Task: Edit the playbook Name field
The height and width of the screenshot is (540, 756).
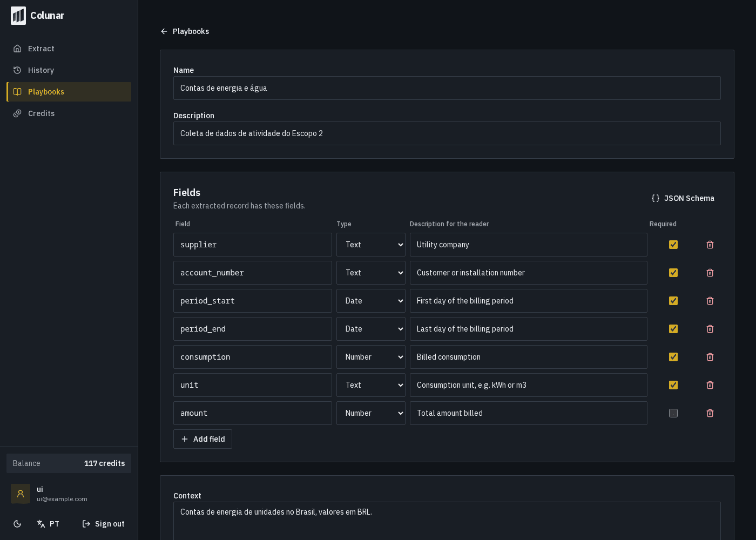Action: (447, 88)
